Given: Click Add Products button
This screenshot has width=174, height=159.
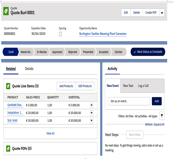Looking at the screenshot, I should [66, 86].
